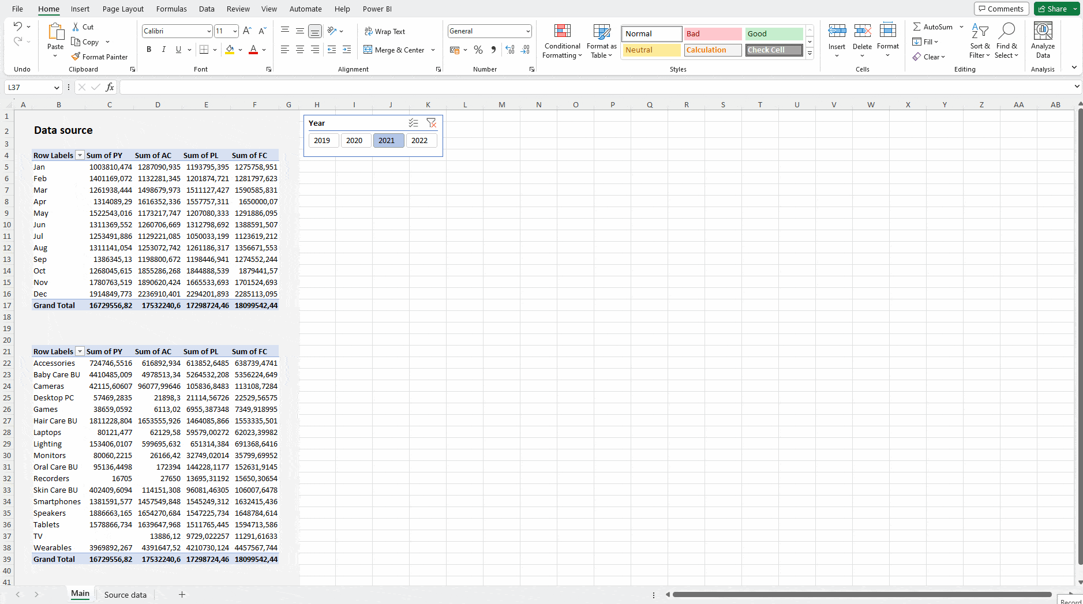Toggle Bold formatting

tap(148, 50)
